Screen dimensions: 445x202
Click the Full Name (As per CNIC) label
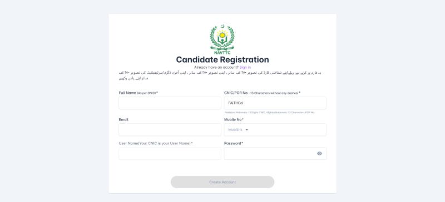pyautogui.click(x=138, y=93)
